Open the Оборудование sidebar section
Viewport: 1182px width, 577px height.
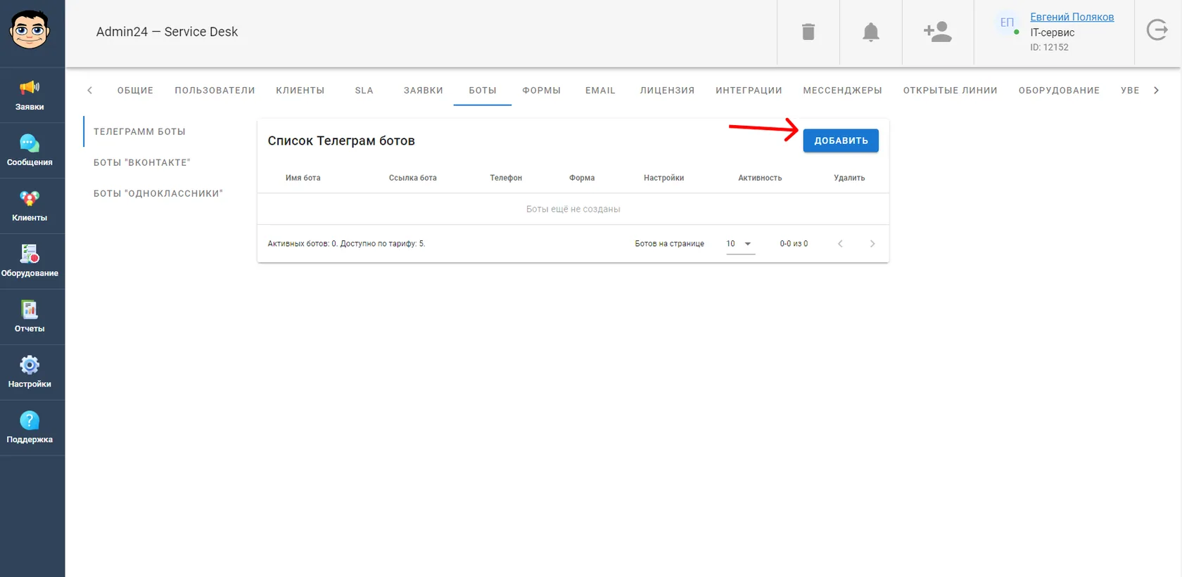(30, 261)
